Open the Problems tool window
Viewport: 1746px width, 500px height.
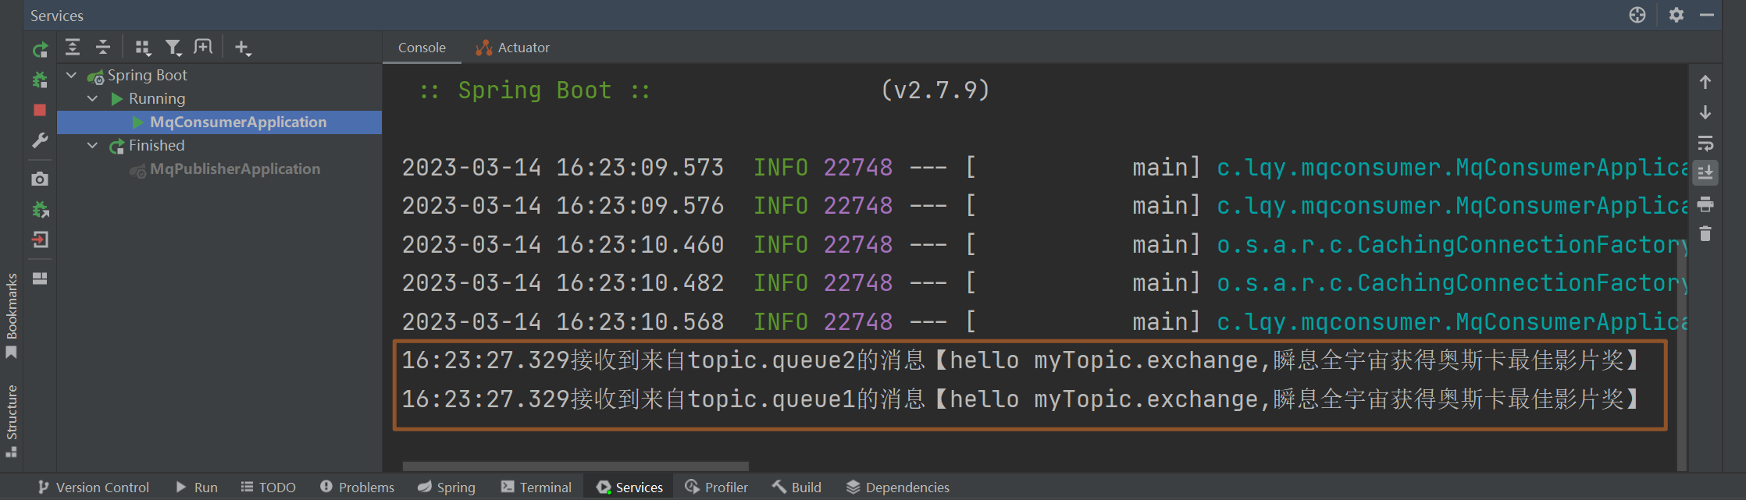(x=357, y=487)
